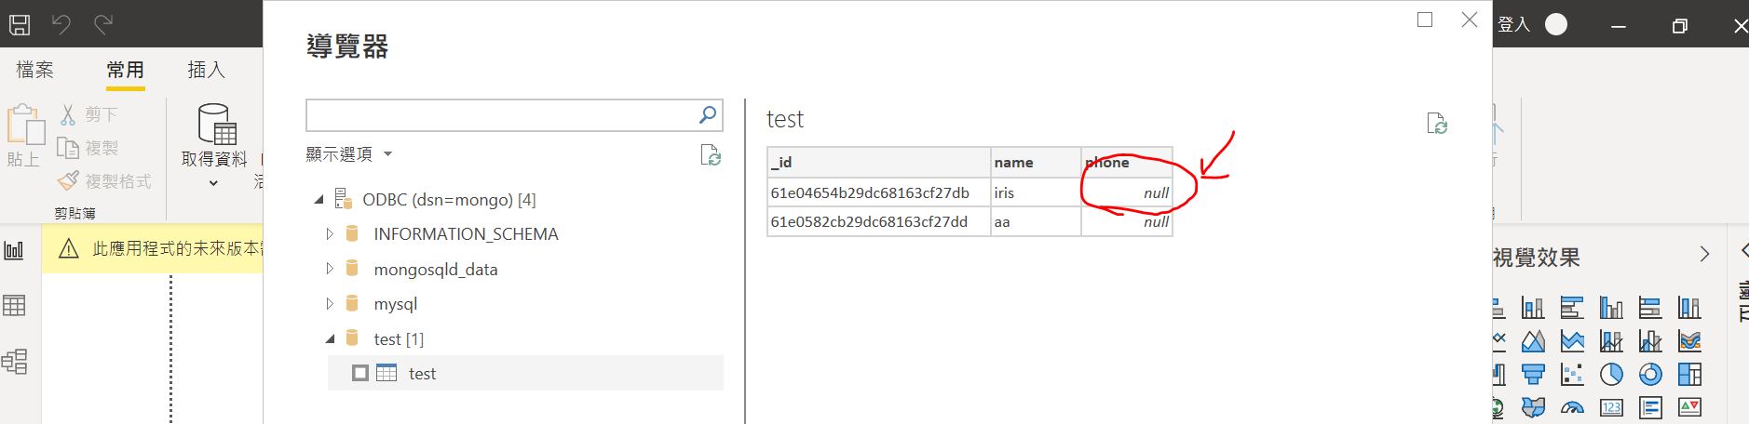Click the phone column header
Image resolution: width=1749 pixels, height=424 pixels.
(x=1126, y=162)
